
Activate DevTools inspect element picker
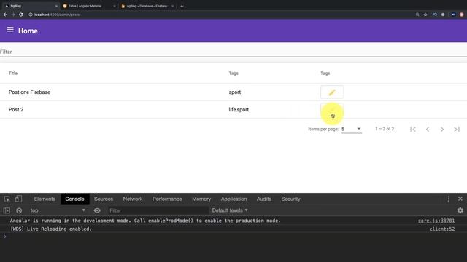pos(7,199)
